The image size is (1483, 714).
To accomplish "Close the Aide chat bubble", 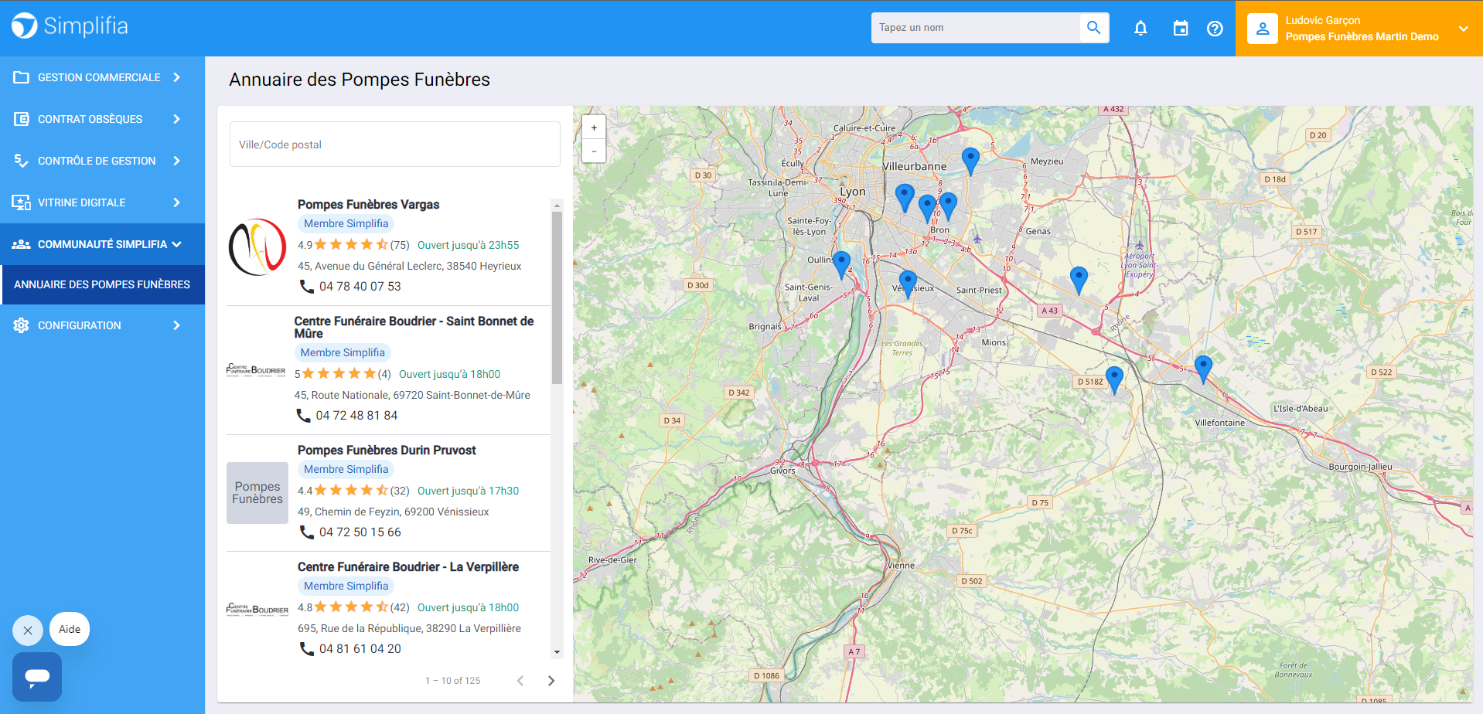I will point(28,631).
